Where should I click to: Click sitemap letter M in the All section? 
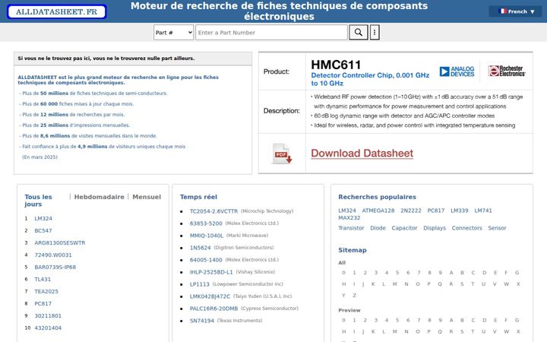coord(395,284)
